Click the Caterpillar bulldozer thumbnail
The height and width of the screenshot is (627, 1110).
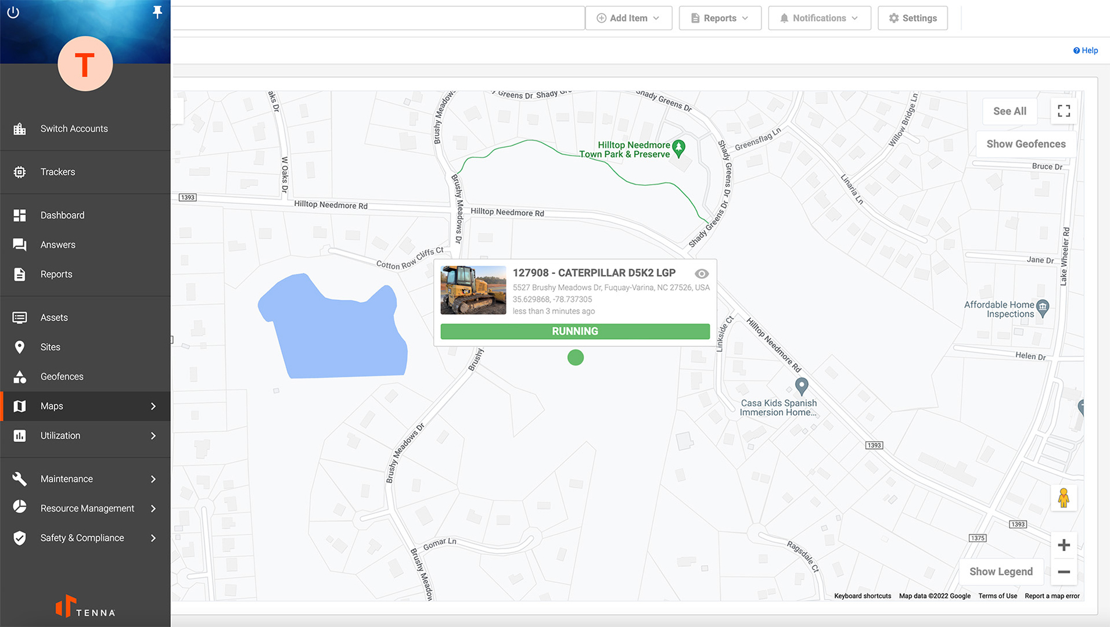coord(473,290)
